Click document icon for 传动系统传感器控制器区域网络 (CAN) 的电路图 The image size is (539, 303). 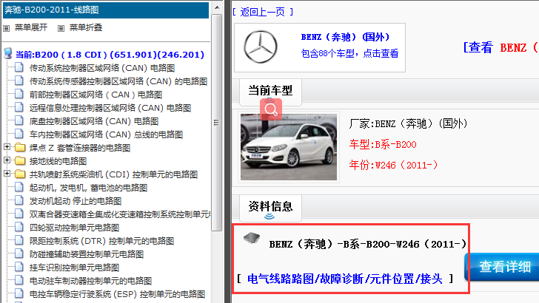pyautogui.click(x=19, y=81)
